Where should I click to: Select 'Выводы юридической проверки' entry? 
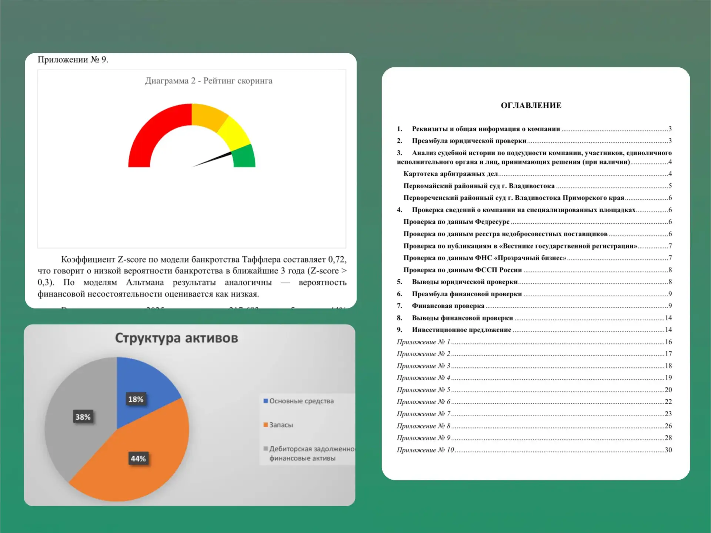pyautogui.click(x=534, y=282)
